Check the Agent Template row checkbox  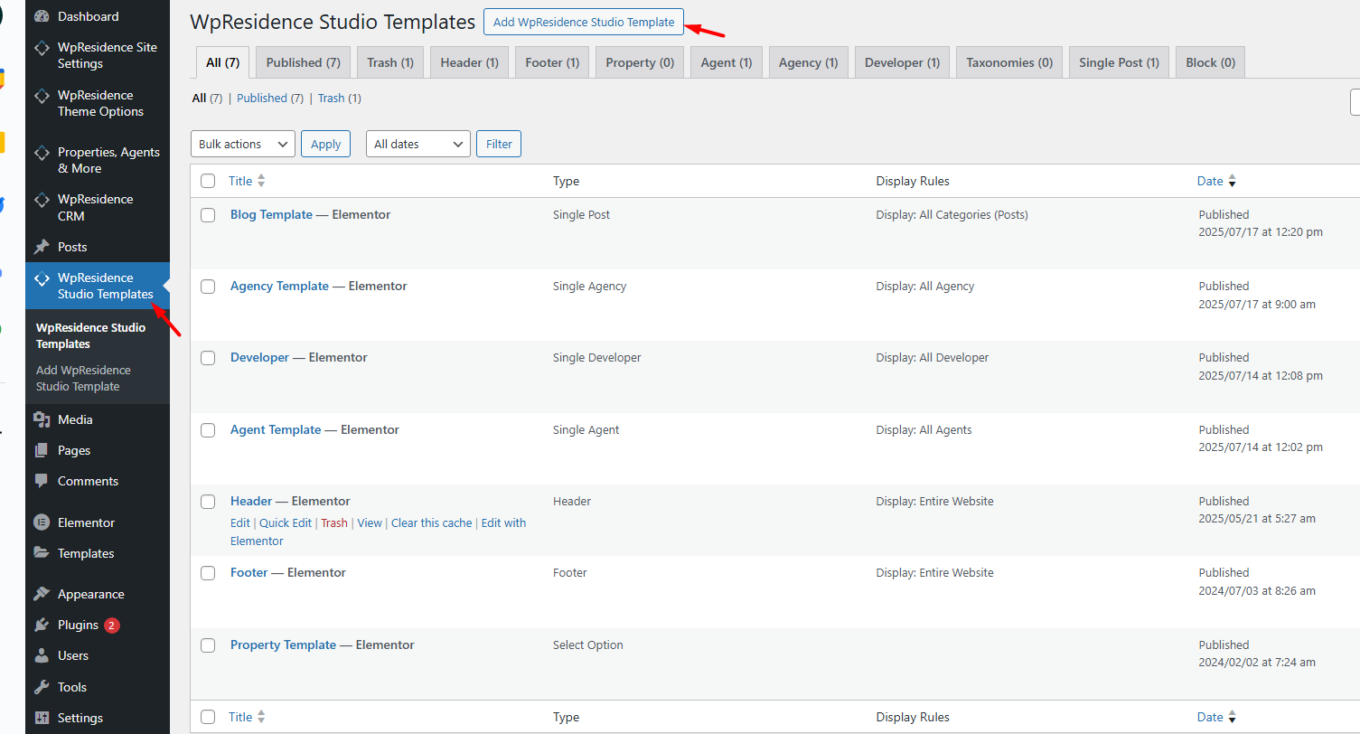pyautogui.click(x=208, y=430)
